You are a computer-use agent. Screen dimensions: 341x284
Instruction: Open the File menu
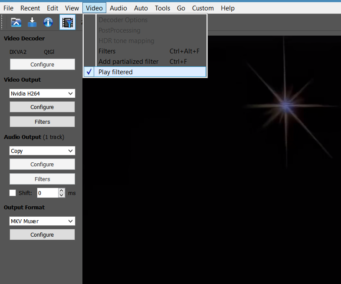(9, 8)
